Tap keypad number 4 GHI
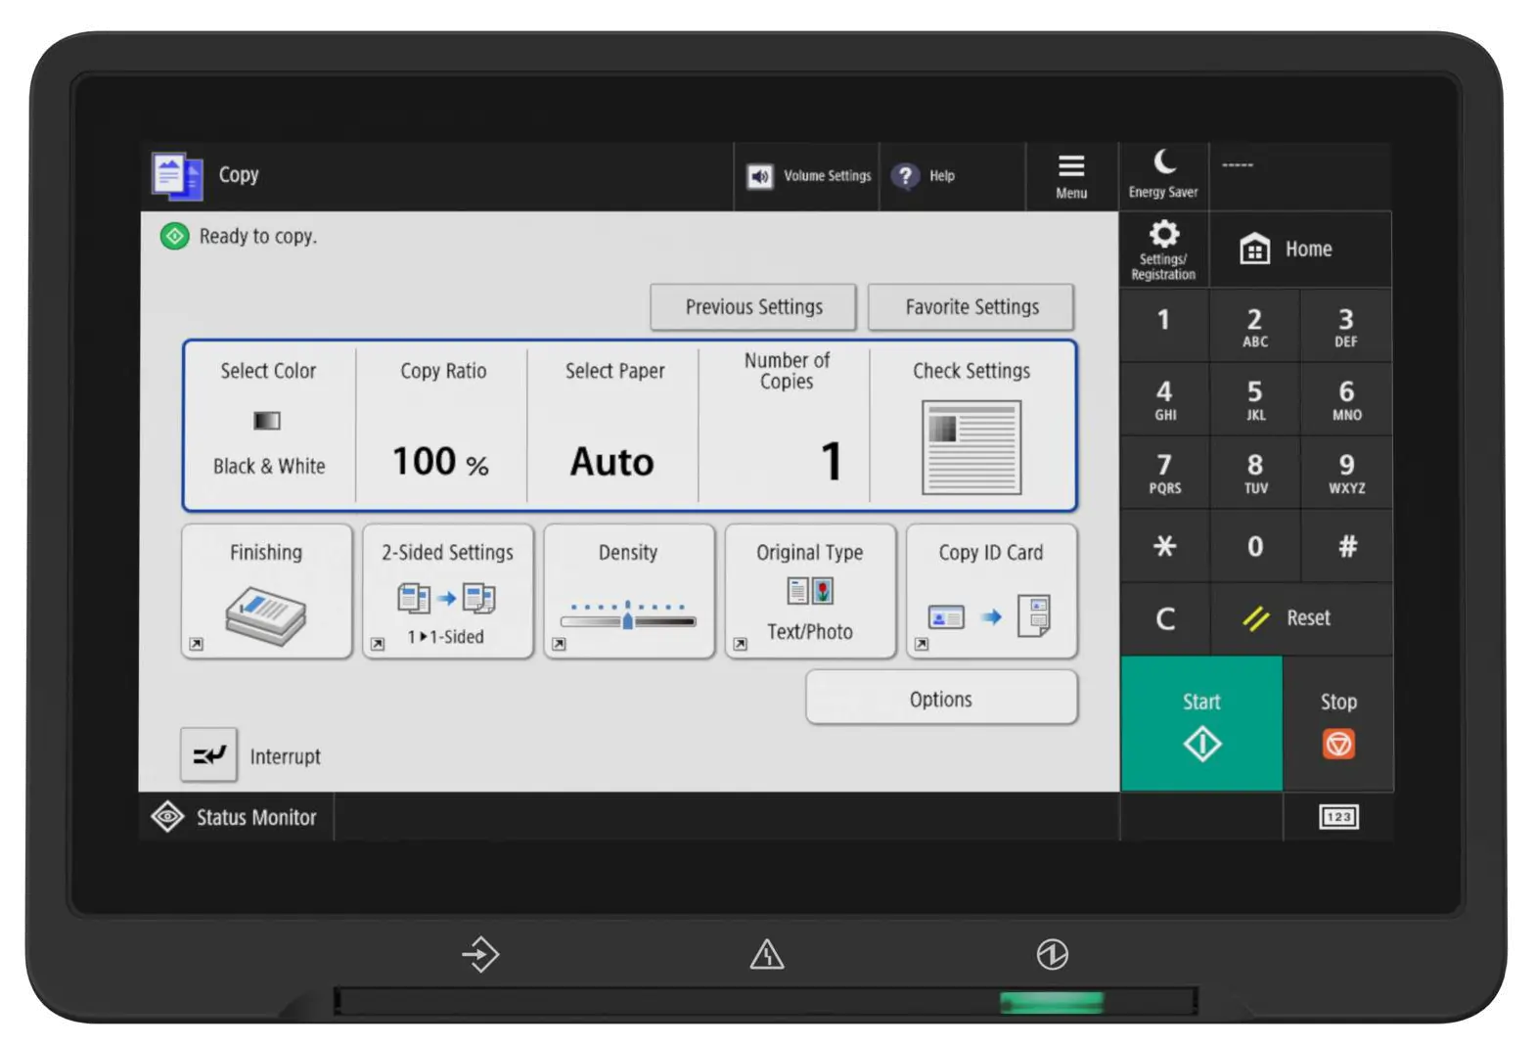Screen dimensions: 1536x1047 (1163, 399)
